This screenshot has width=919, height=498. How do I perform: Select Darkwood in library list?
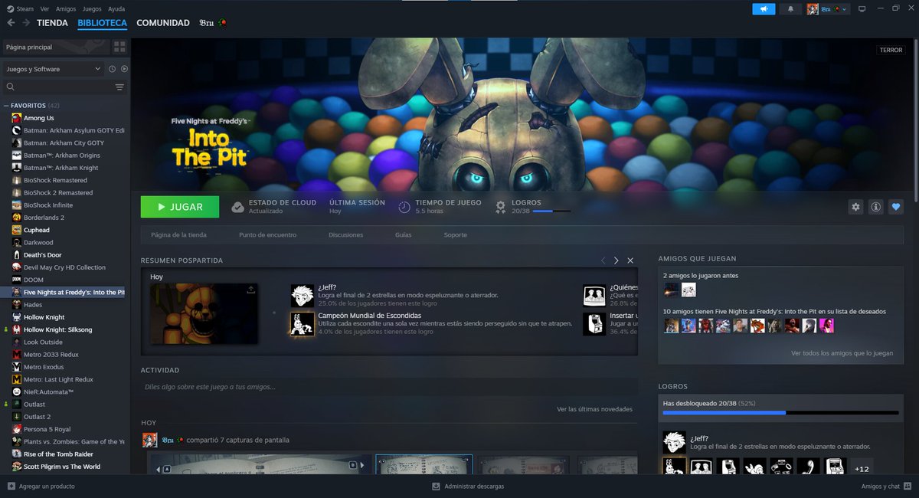click(x=38, y=242)
